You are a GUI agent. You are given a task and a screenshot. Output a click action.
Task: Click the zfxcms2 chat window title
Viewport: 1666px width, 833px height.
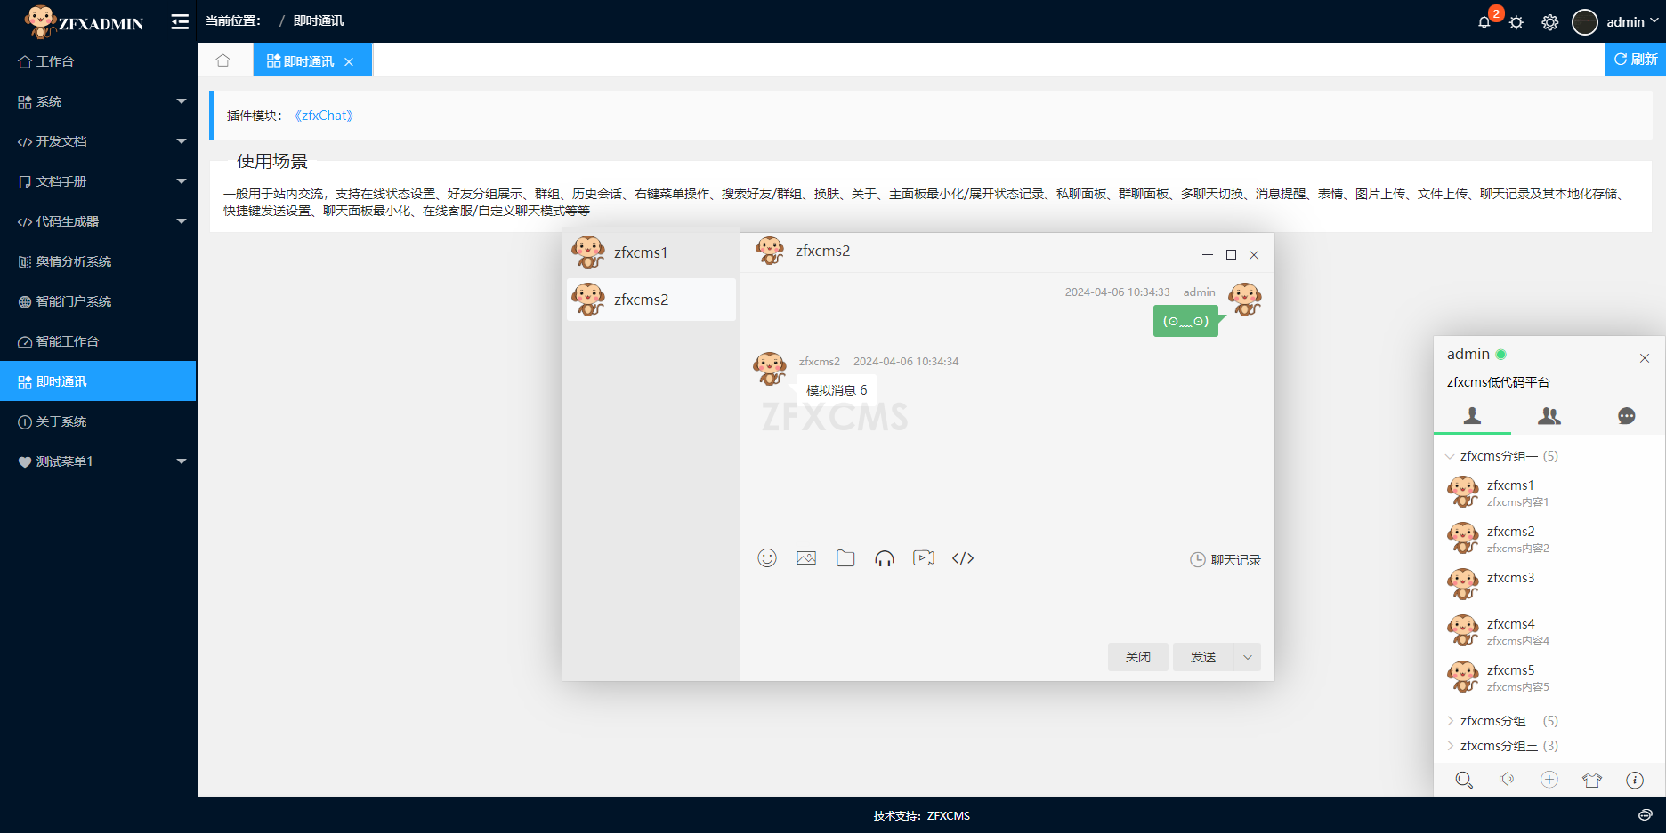[822, 251]
